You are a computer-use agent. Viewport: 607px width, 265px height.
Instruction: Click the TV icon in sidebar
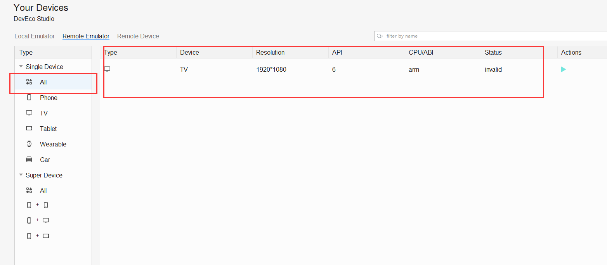click(29, 113)
